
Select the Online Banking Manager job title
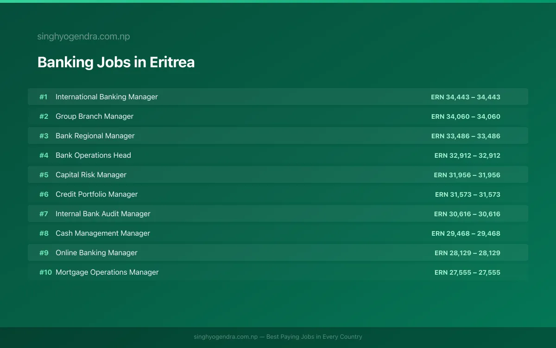click(x=96, y=253)
